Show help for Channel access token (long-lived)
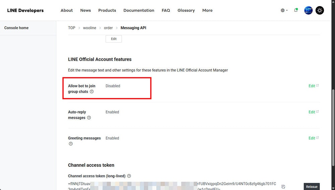Viewport: 335px width, 190px height. (129, 176)
